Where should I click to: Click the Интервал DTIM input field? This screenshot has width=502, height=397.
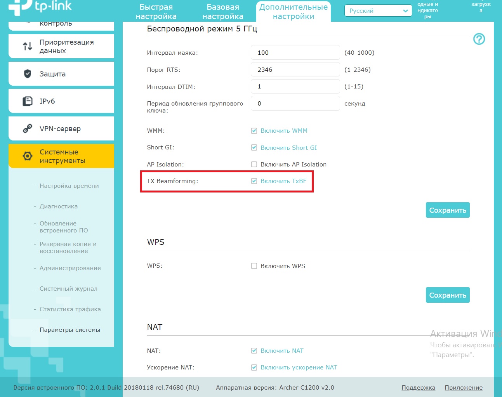(x=295, y=87)
